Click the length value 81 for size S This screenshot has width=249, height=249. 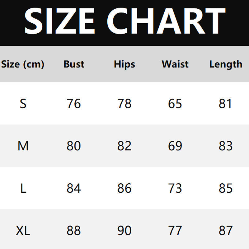(226, 103)
